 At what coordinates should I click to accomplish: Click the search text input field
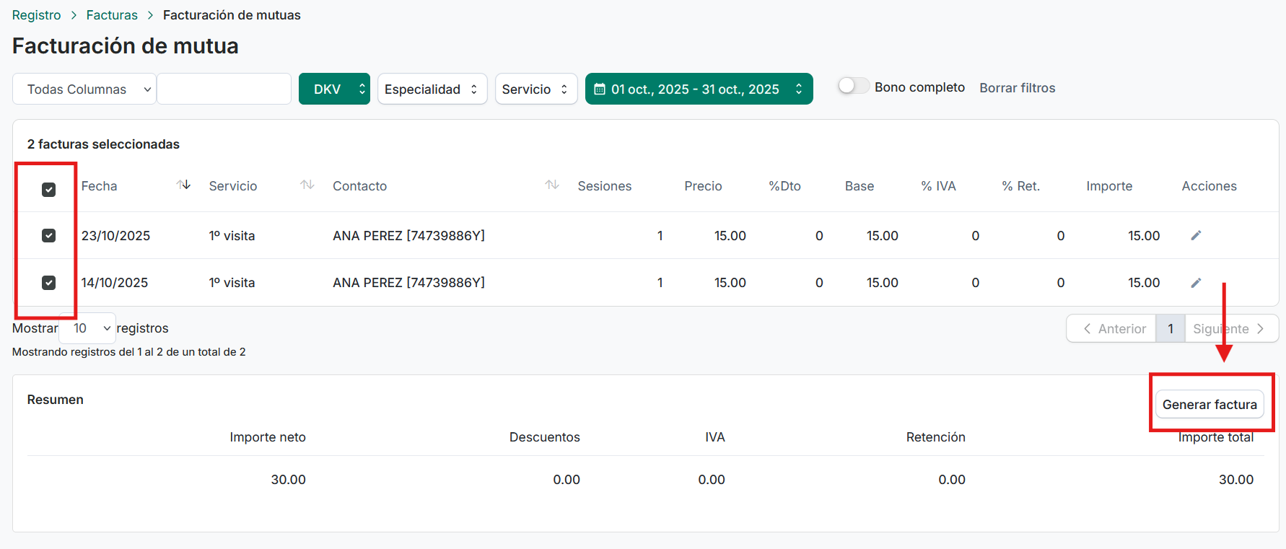224,89
